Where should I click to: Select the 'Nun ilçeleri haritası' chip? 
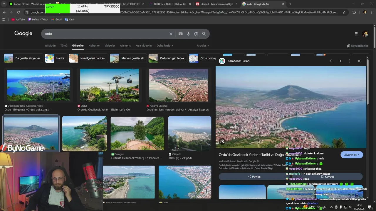88,58
